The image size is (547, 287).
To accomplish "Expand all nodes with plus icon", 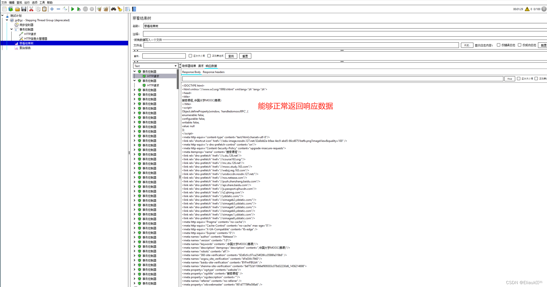I will 52,9.
